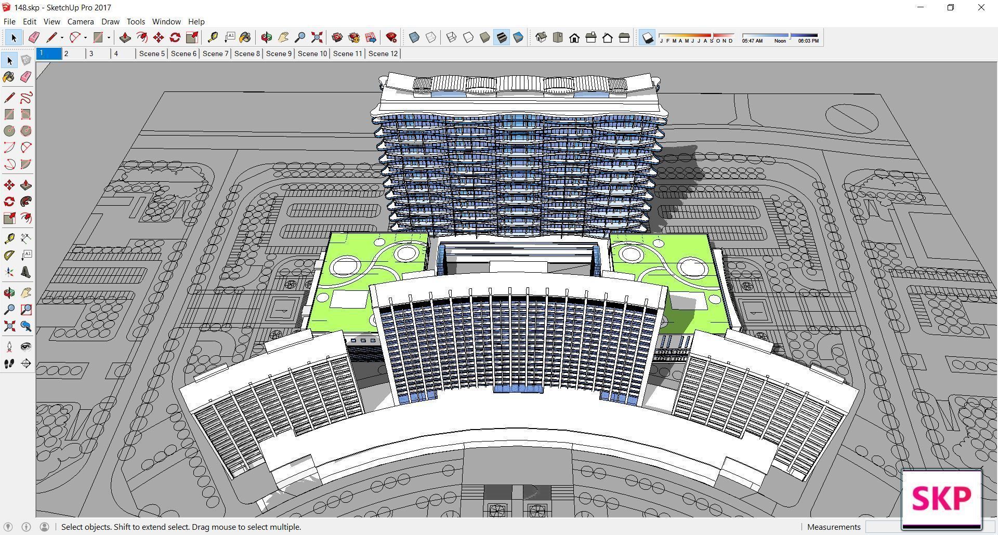The width and height of the screenshot is (998, 535).
Task: Choose the Freehand drawing tool
Action: [x=26, y=98]
